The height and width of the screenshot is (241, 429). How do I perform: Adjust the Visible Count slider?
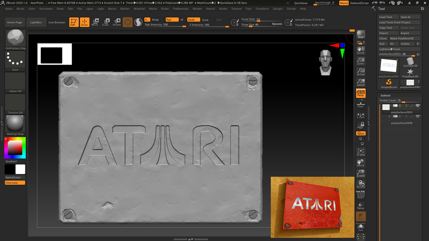click(400, 100)
